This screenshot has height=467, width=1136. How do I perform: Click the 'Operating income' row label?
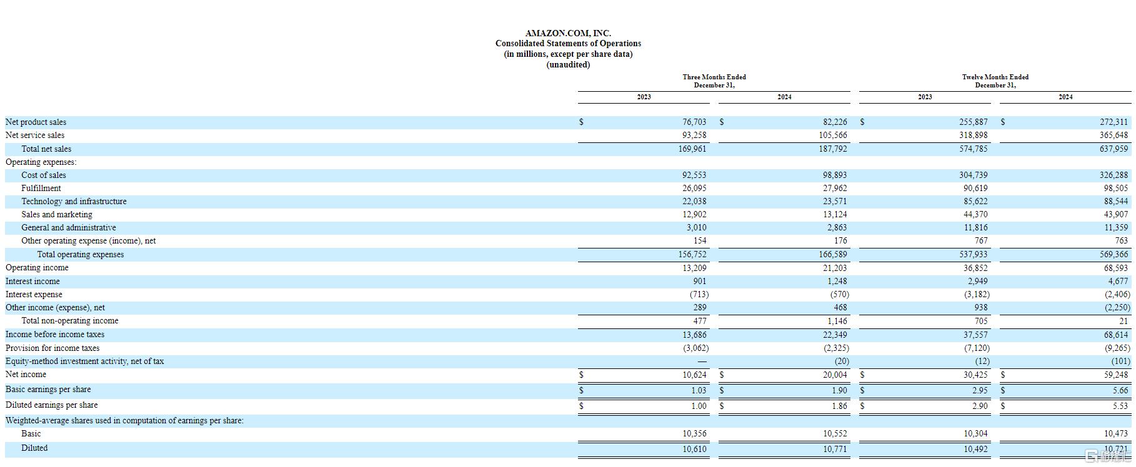coord(37,268)
